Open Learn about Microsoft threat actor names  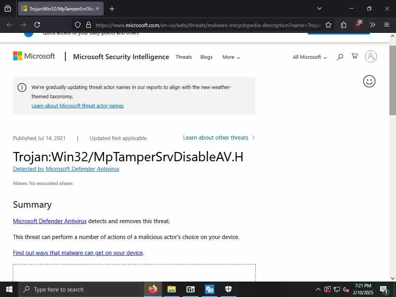pyautogui.click(x=77, y=106)
